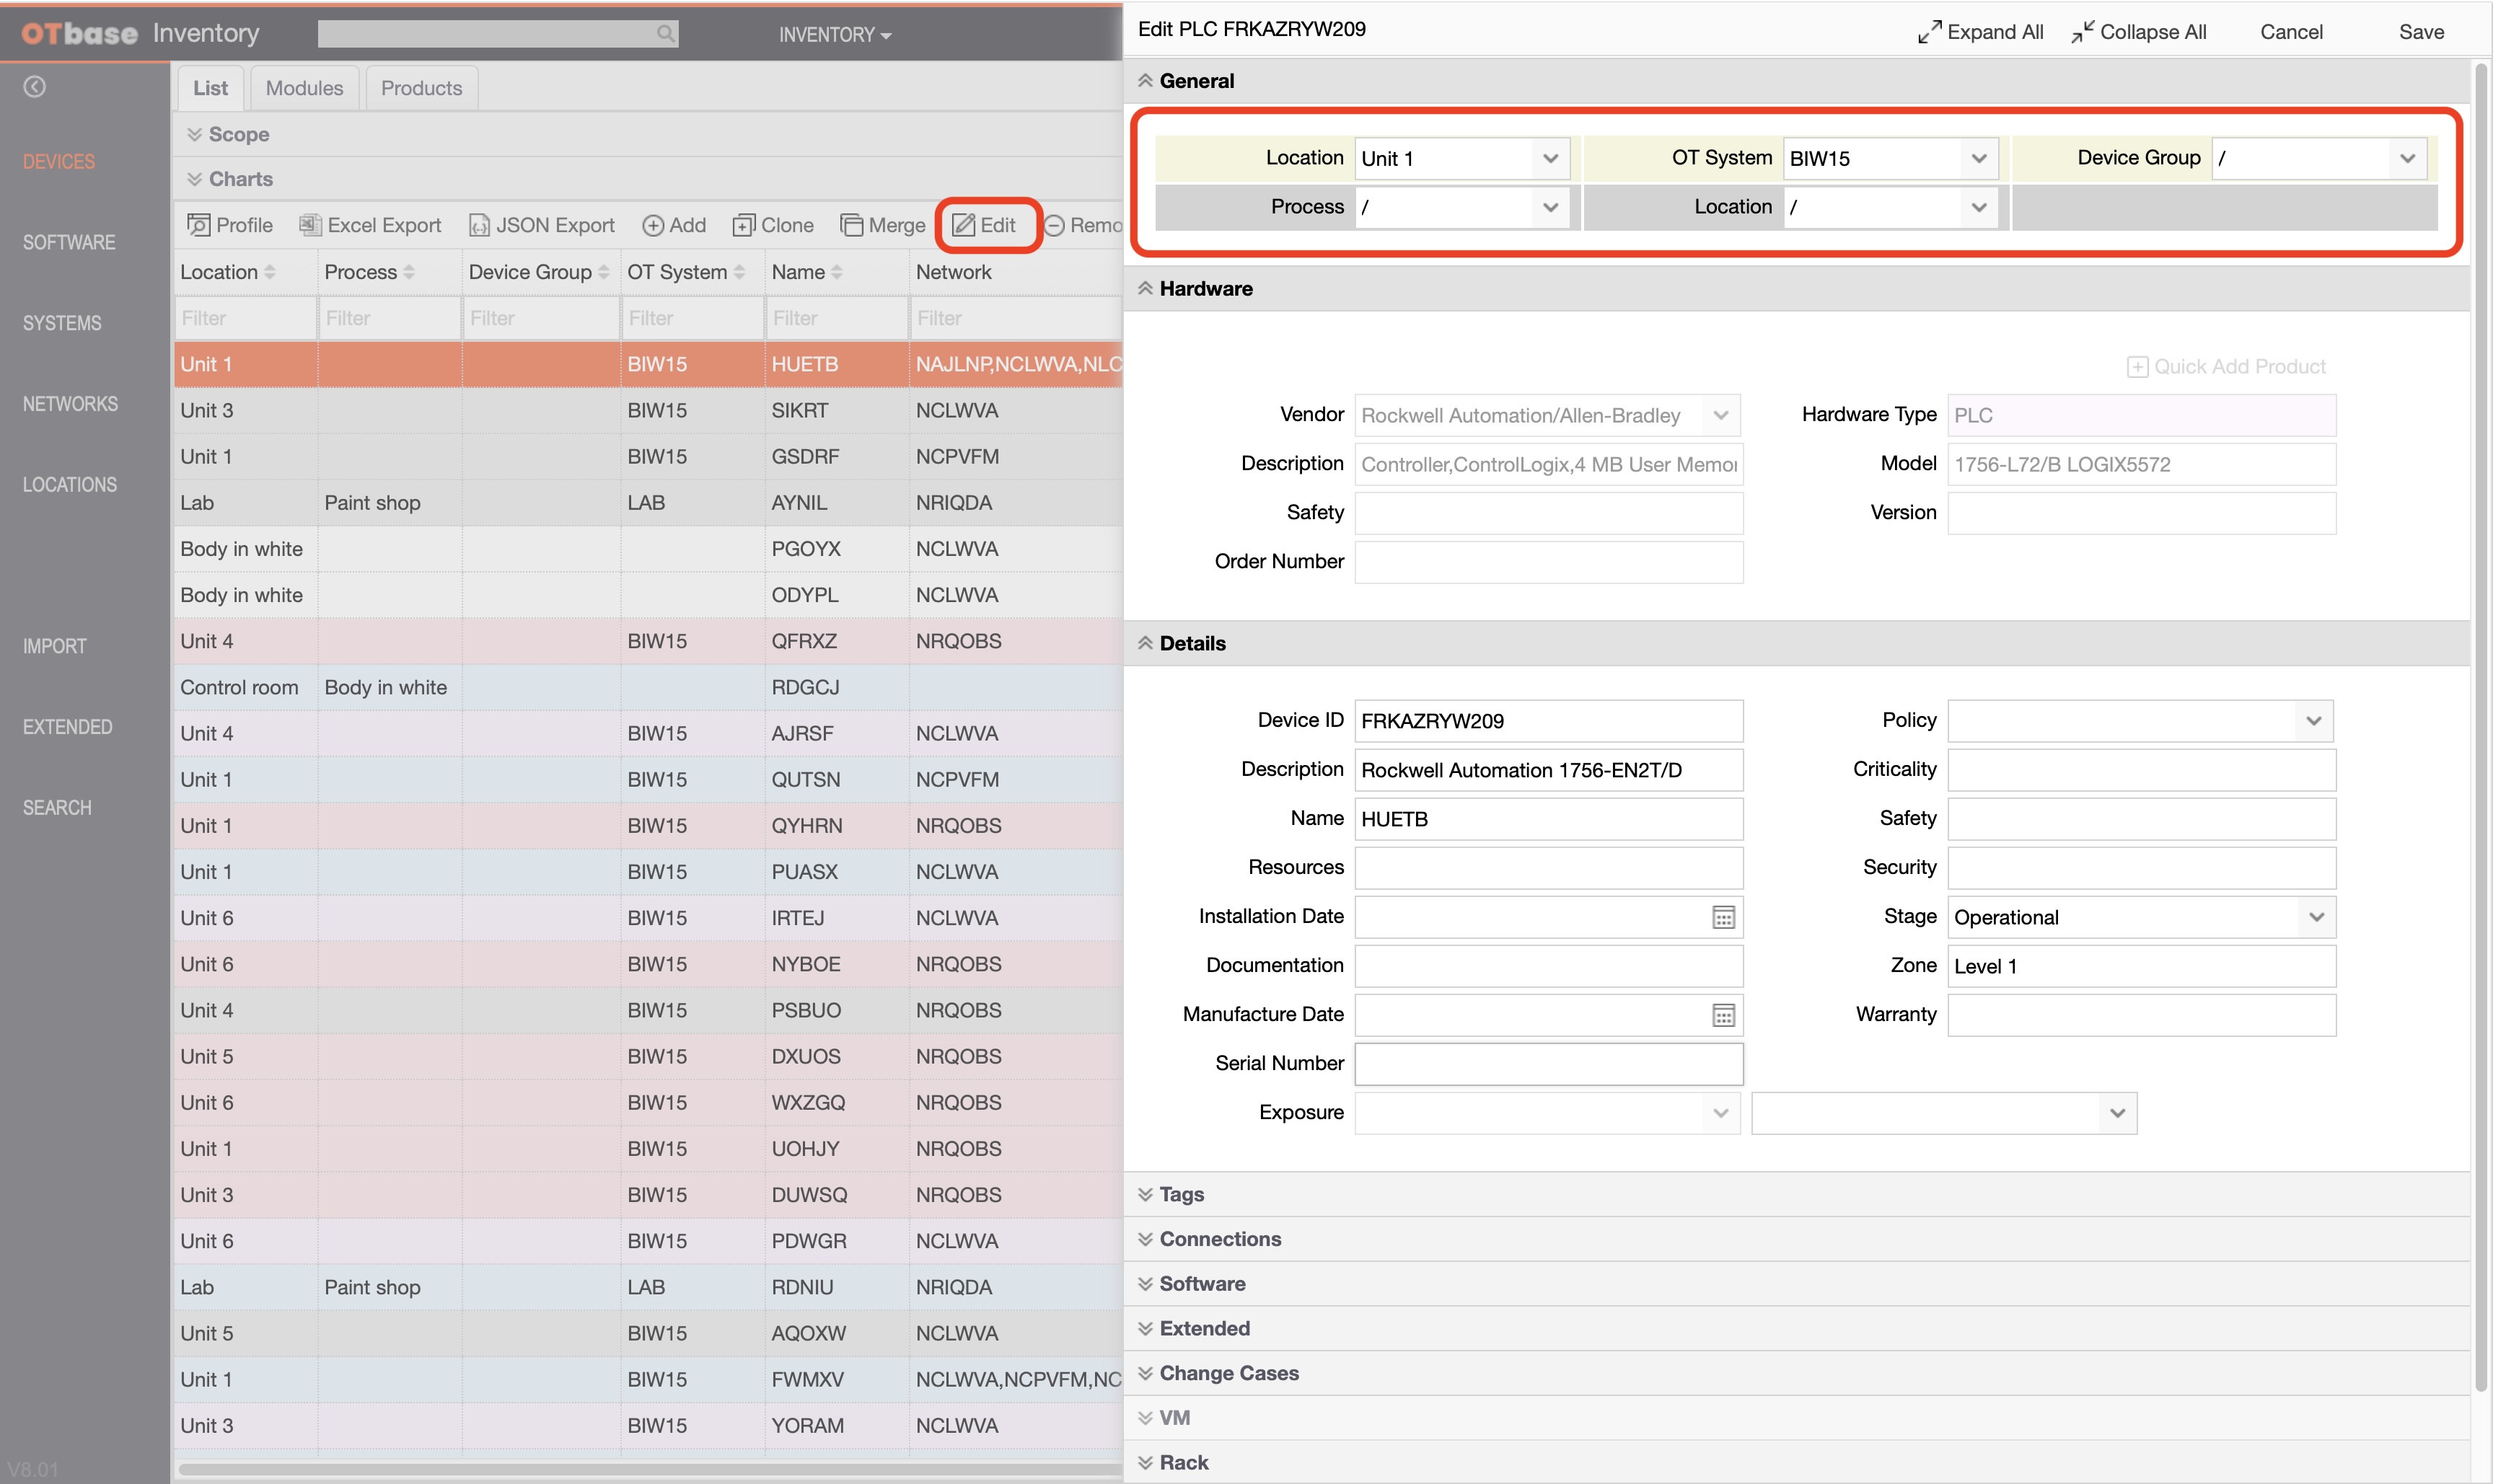Open the INVENTORY dropdown menu

pos(835,35)
